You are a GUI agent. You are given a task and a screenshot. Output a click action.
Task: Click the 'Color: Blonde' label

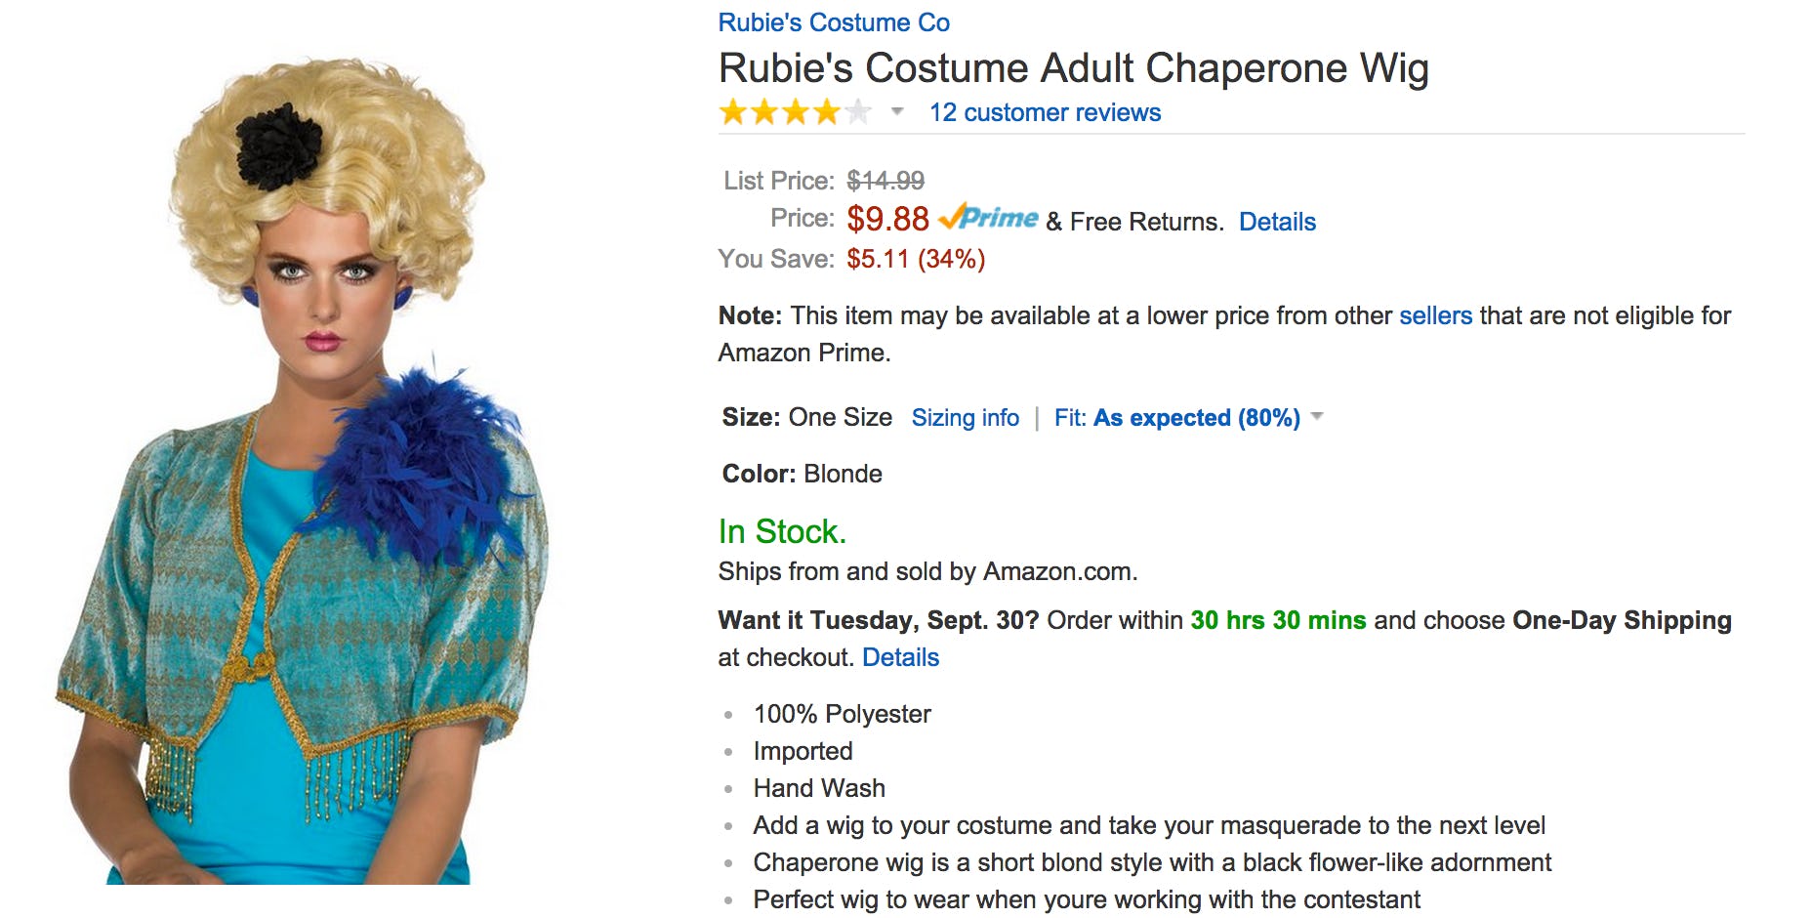tap(802, 474)
